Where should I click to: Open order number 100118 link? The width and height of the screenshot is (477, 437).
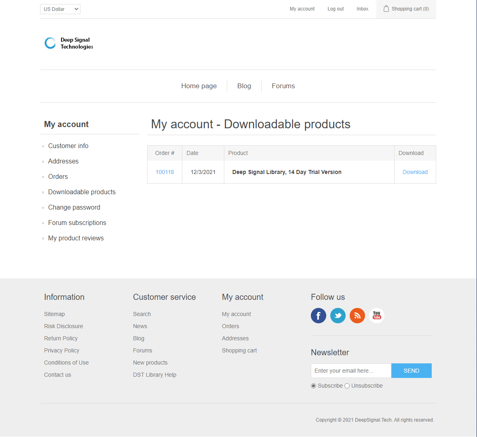(165, 172)
